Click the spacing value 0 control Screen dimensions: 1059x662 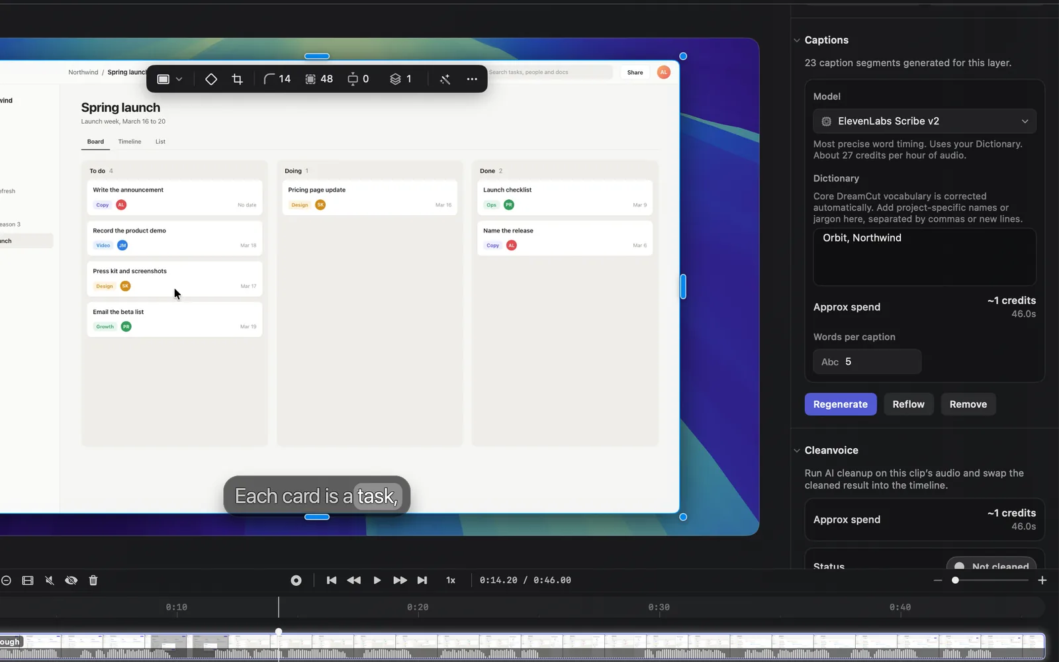(358, 79)
